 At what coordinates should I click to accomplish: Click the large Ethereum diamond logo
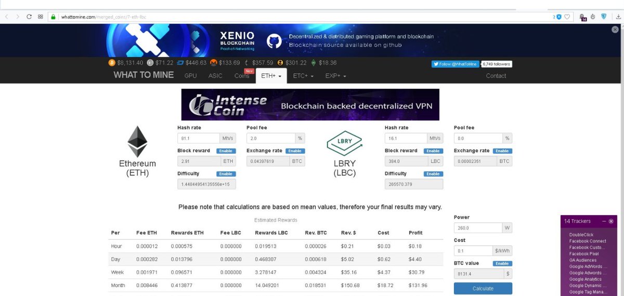coord(138,142)
